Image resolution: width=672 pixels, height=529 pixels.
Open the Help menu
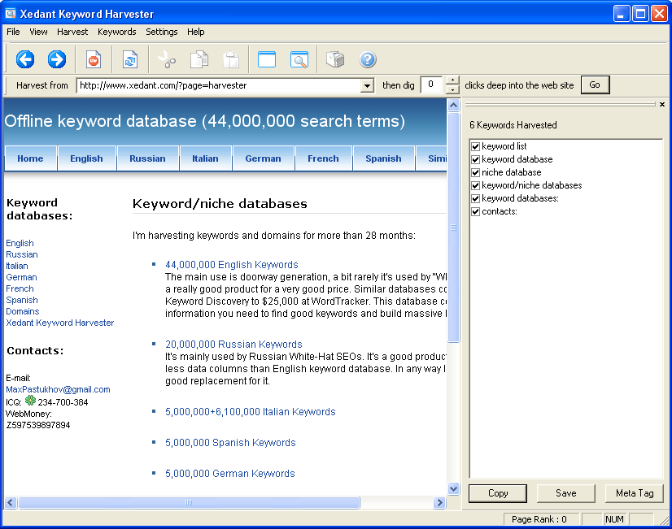195,32
